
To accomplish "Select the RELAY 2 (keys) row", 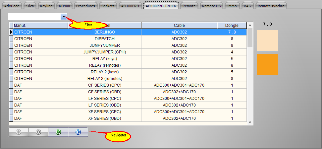I will click(x=105, y=72).
